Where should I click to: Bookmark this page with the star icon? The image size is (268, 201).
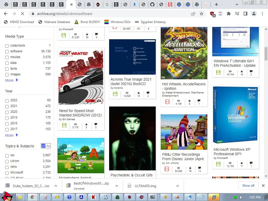pos(202,14)
